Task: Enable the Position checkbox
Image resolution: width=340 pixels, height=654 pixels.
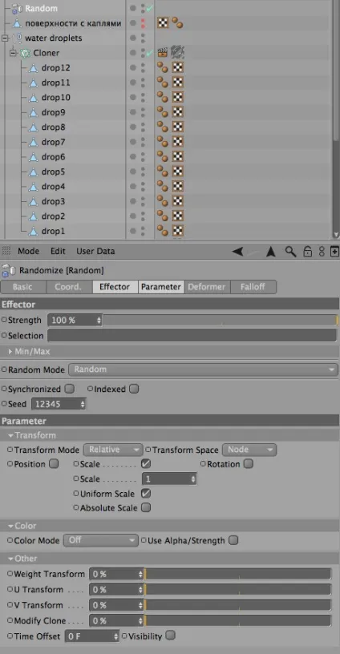Action: pos(54,464)
